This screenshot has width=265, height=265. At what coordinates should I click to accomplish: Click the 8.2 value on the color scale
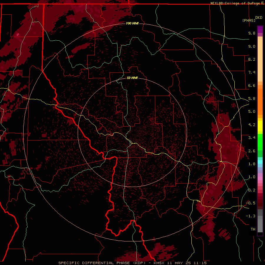tap(252, 59)
